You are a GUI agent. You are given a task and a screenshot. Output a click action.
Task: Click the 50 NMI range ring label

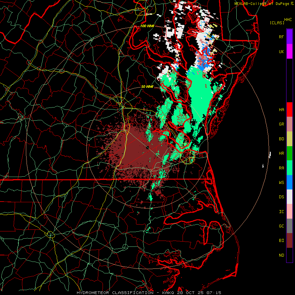147,87
